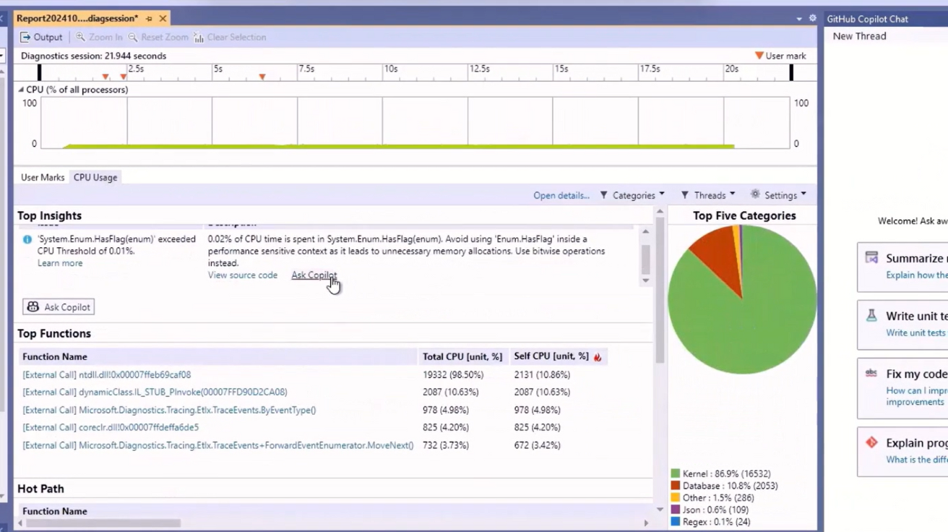
Task: Click the GitHub Copilot Chat panel title
Action: [x=868, y=19]
